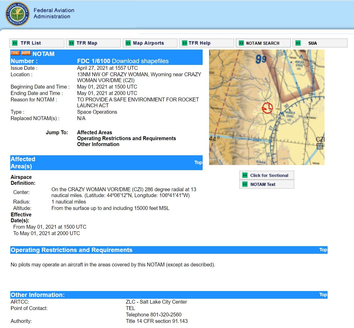Viewport: 354px width, 328px height.
Task: Click the Telephone 801-320-2560 text
Action: [154, 315]
